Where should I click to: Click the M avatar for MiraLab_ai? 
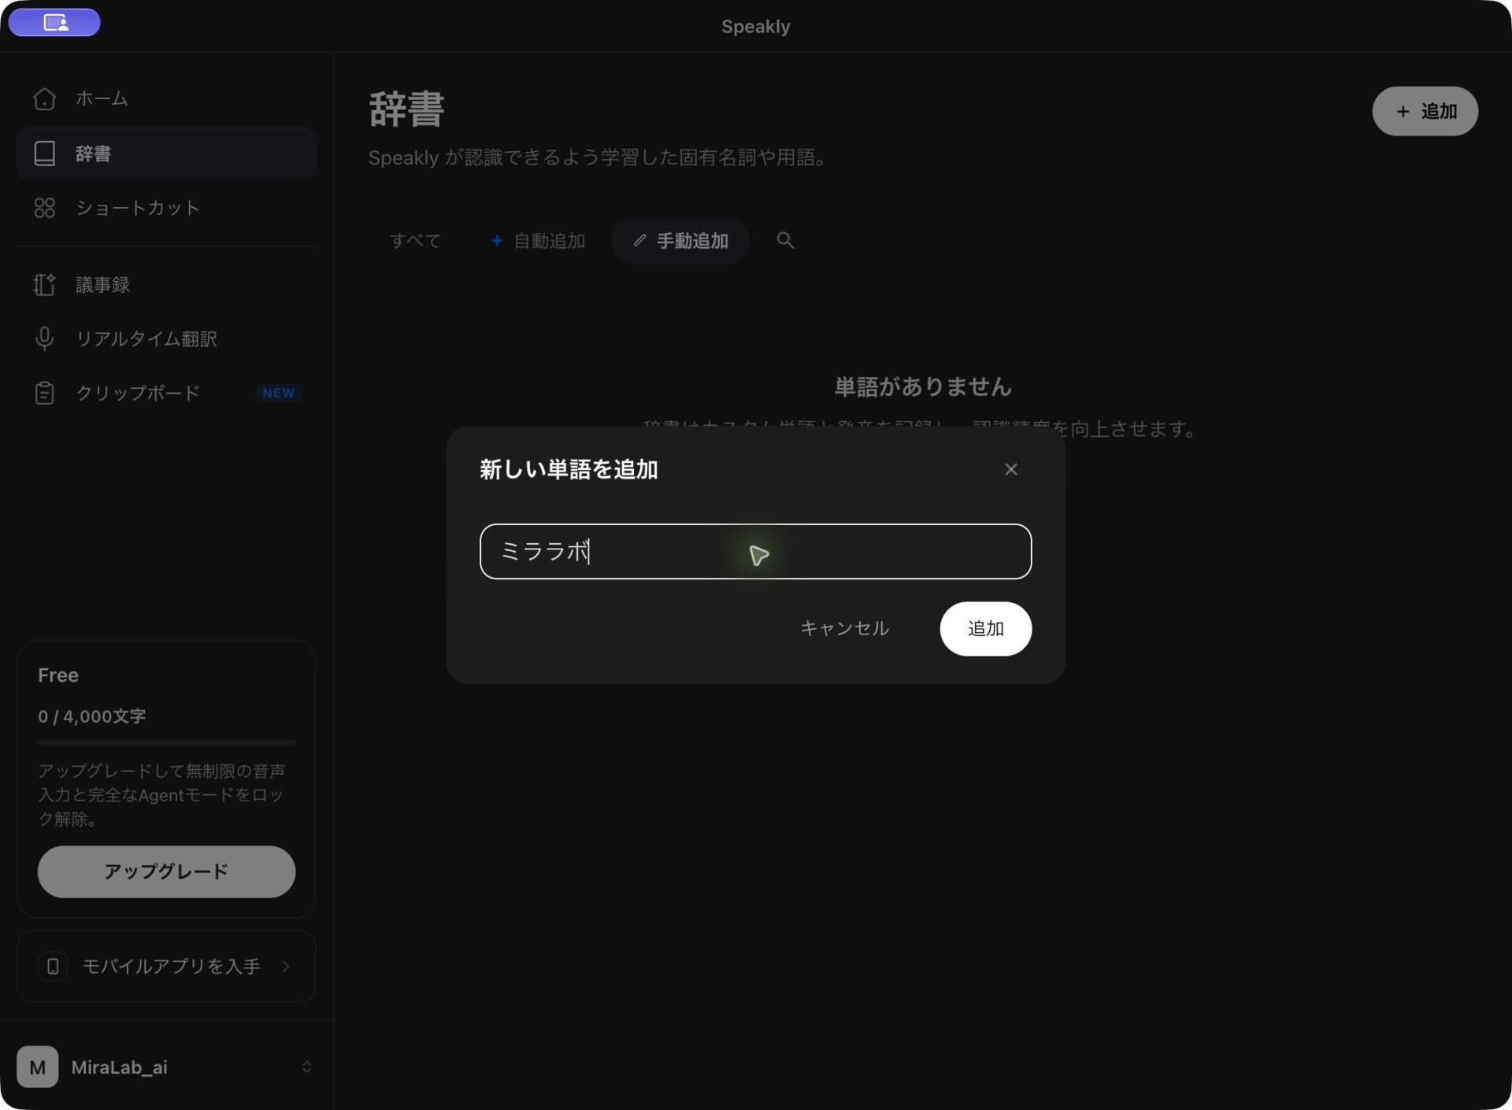click(x=37, y=1067)
